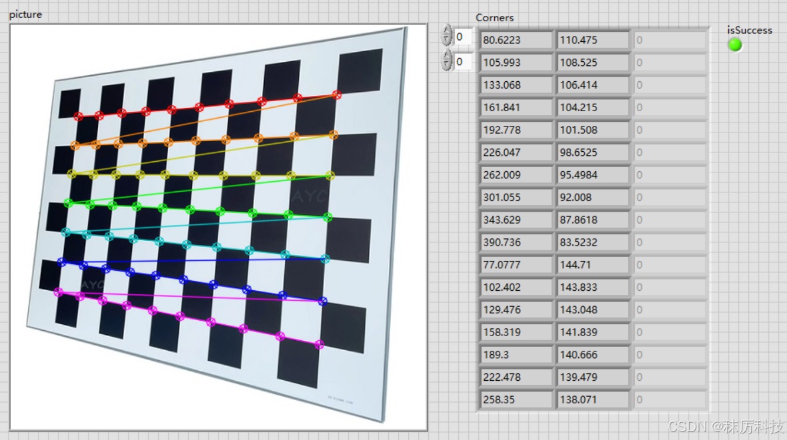The image size is (787, 440).
Task: Select the Corners cell showing 140.666
Action: point(594,355)
